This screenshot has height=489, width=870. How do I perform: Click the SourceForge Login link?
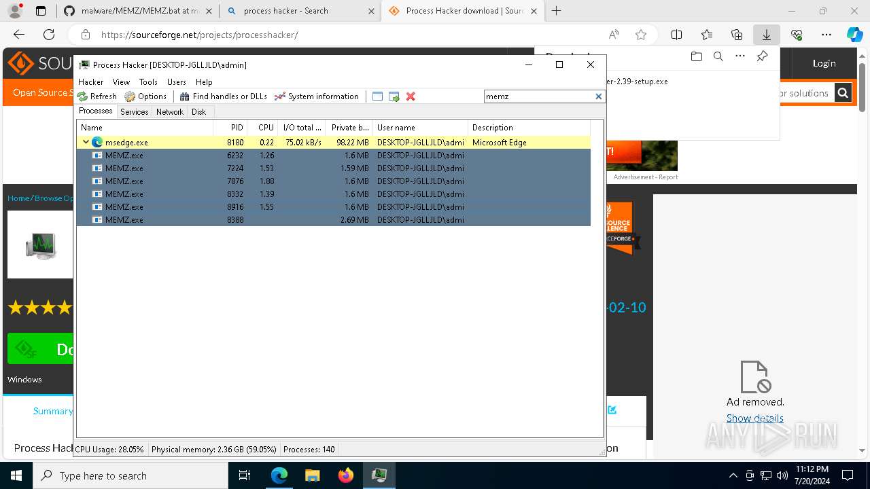[824, 63]
